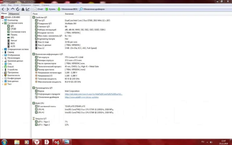Viewport: 232px width, 145px height.
Task: Click the Компьютер monitor icon
Action: coord(5,20)
